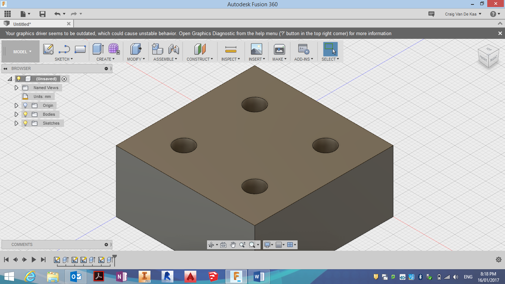Activate the (Unsaved) component radio button
Image resolution: width=505 pixels, height=284 pixels.
(64, 79)
